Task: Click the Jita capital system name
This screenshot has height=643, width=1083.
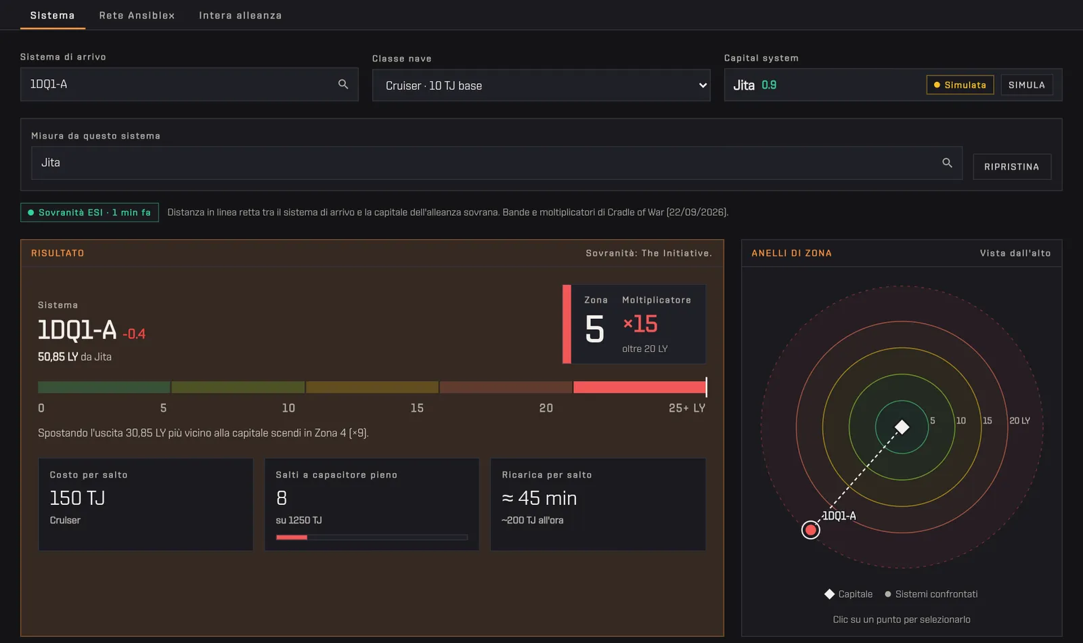Action: coord(744,85)
